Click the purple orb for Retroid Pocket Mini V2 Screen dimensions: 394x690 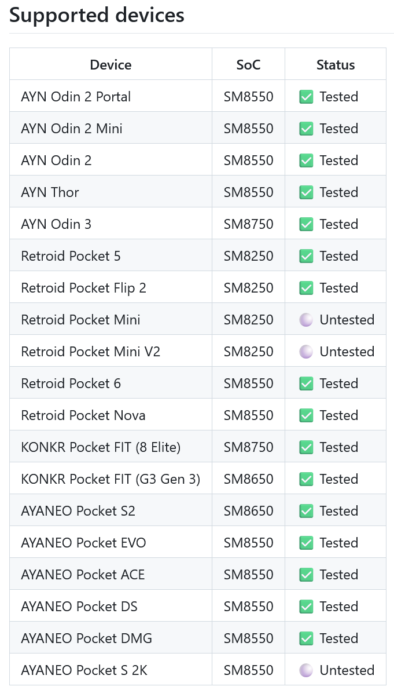pos(306,352)
